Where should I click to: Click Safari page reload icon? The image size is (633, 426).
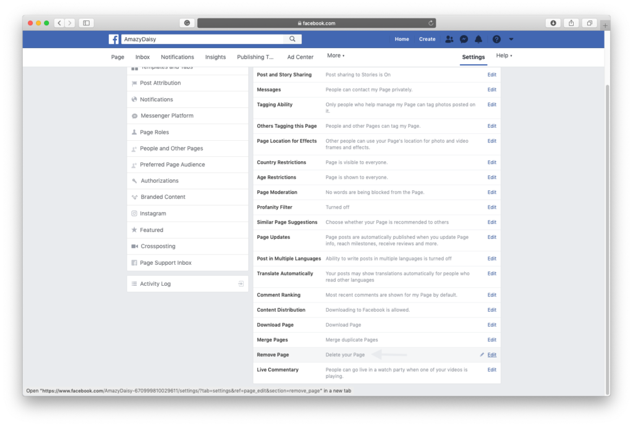click(430, 23)
